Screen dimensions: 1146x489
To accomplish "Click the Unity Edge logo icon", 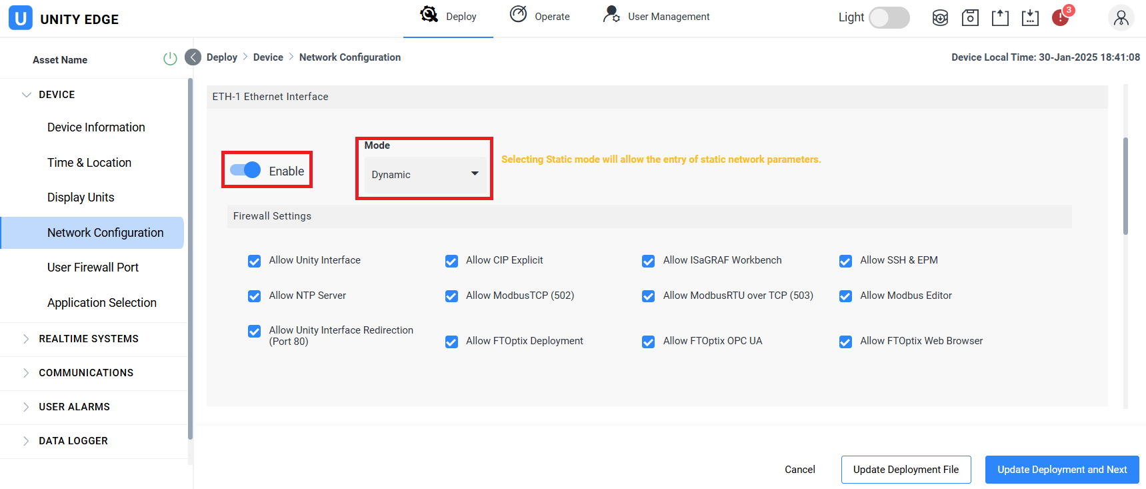I will (x=21, y=18).
